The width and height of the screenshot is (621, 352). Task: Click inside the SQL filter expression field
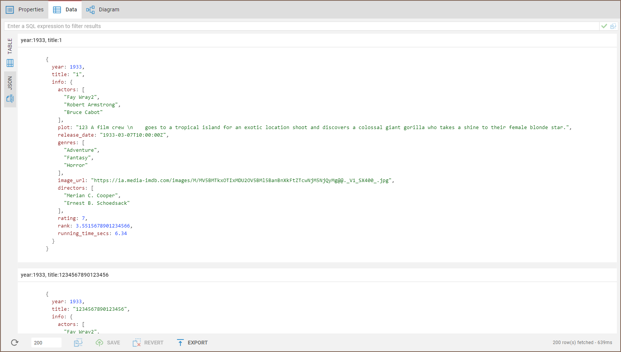tap(265, 26)
